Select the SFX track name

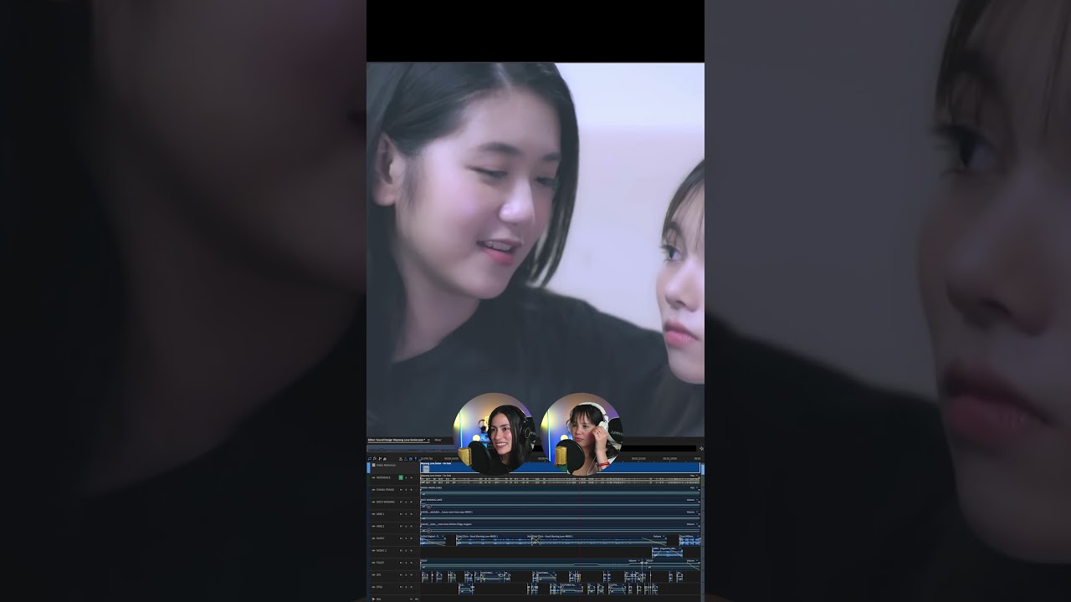(x=379, y=575)
